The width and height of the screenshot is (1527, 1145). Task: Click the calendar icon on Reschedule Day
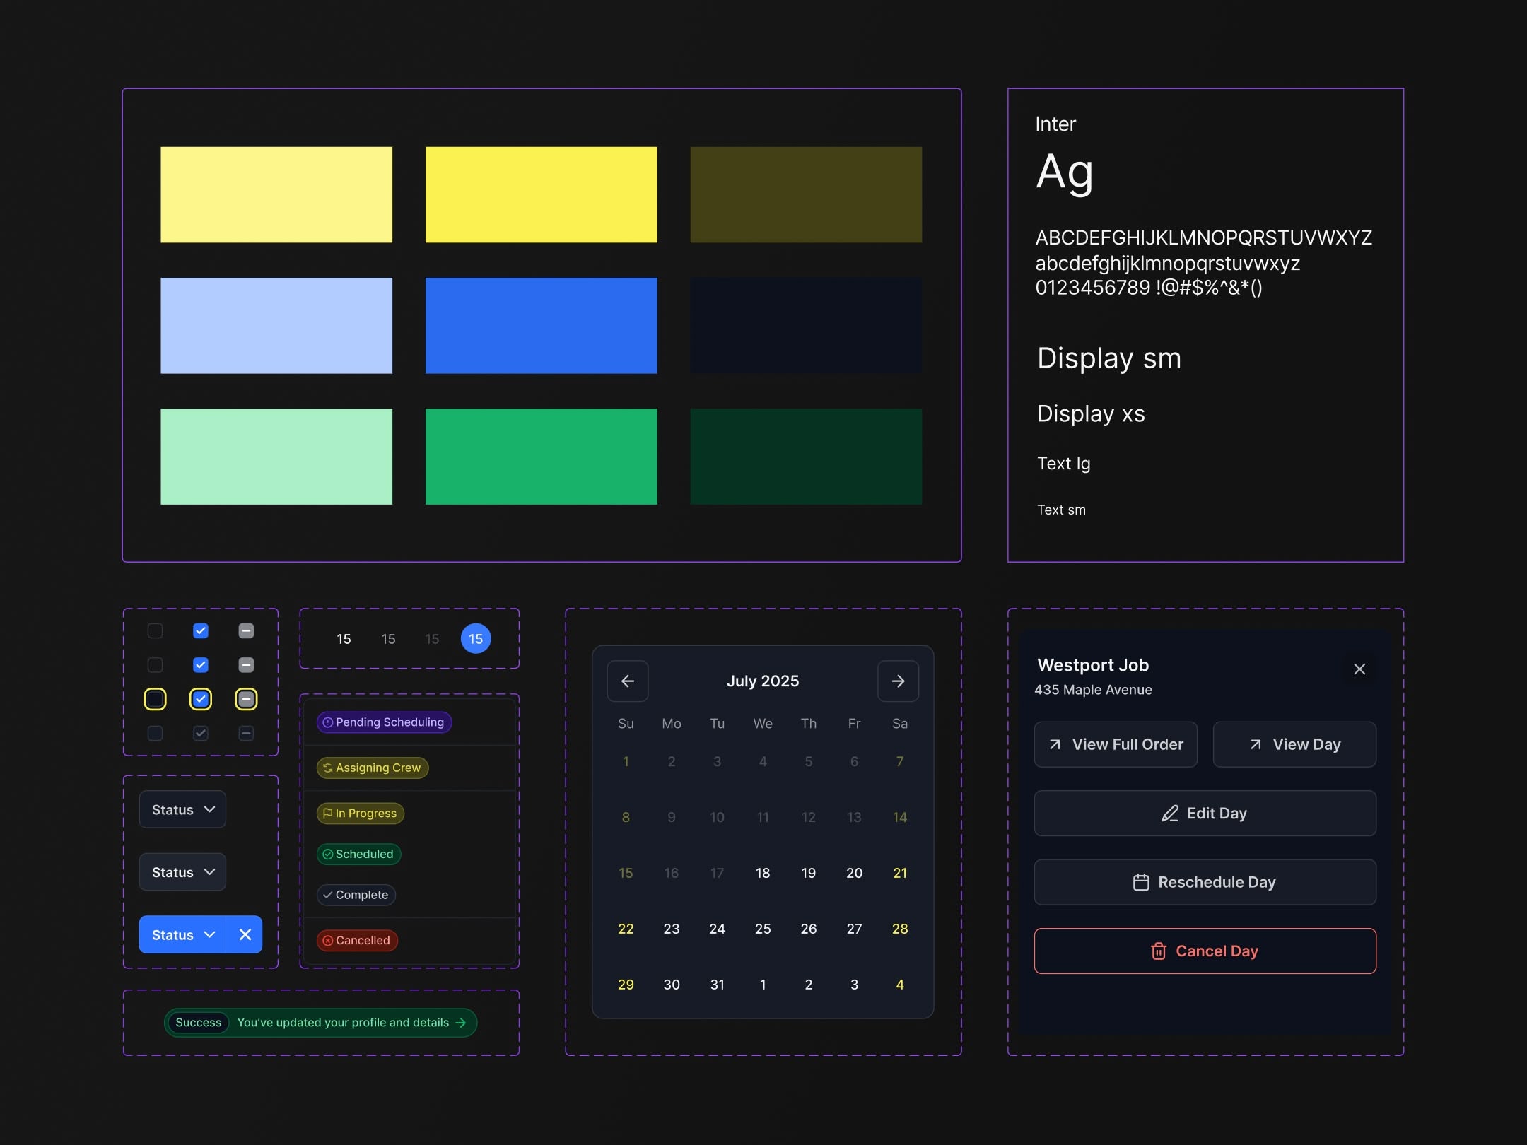pos(1140,882)
